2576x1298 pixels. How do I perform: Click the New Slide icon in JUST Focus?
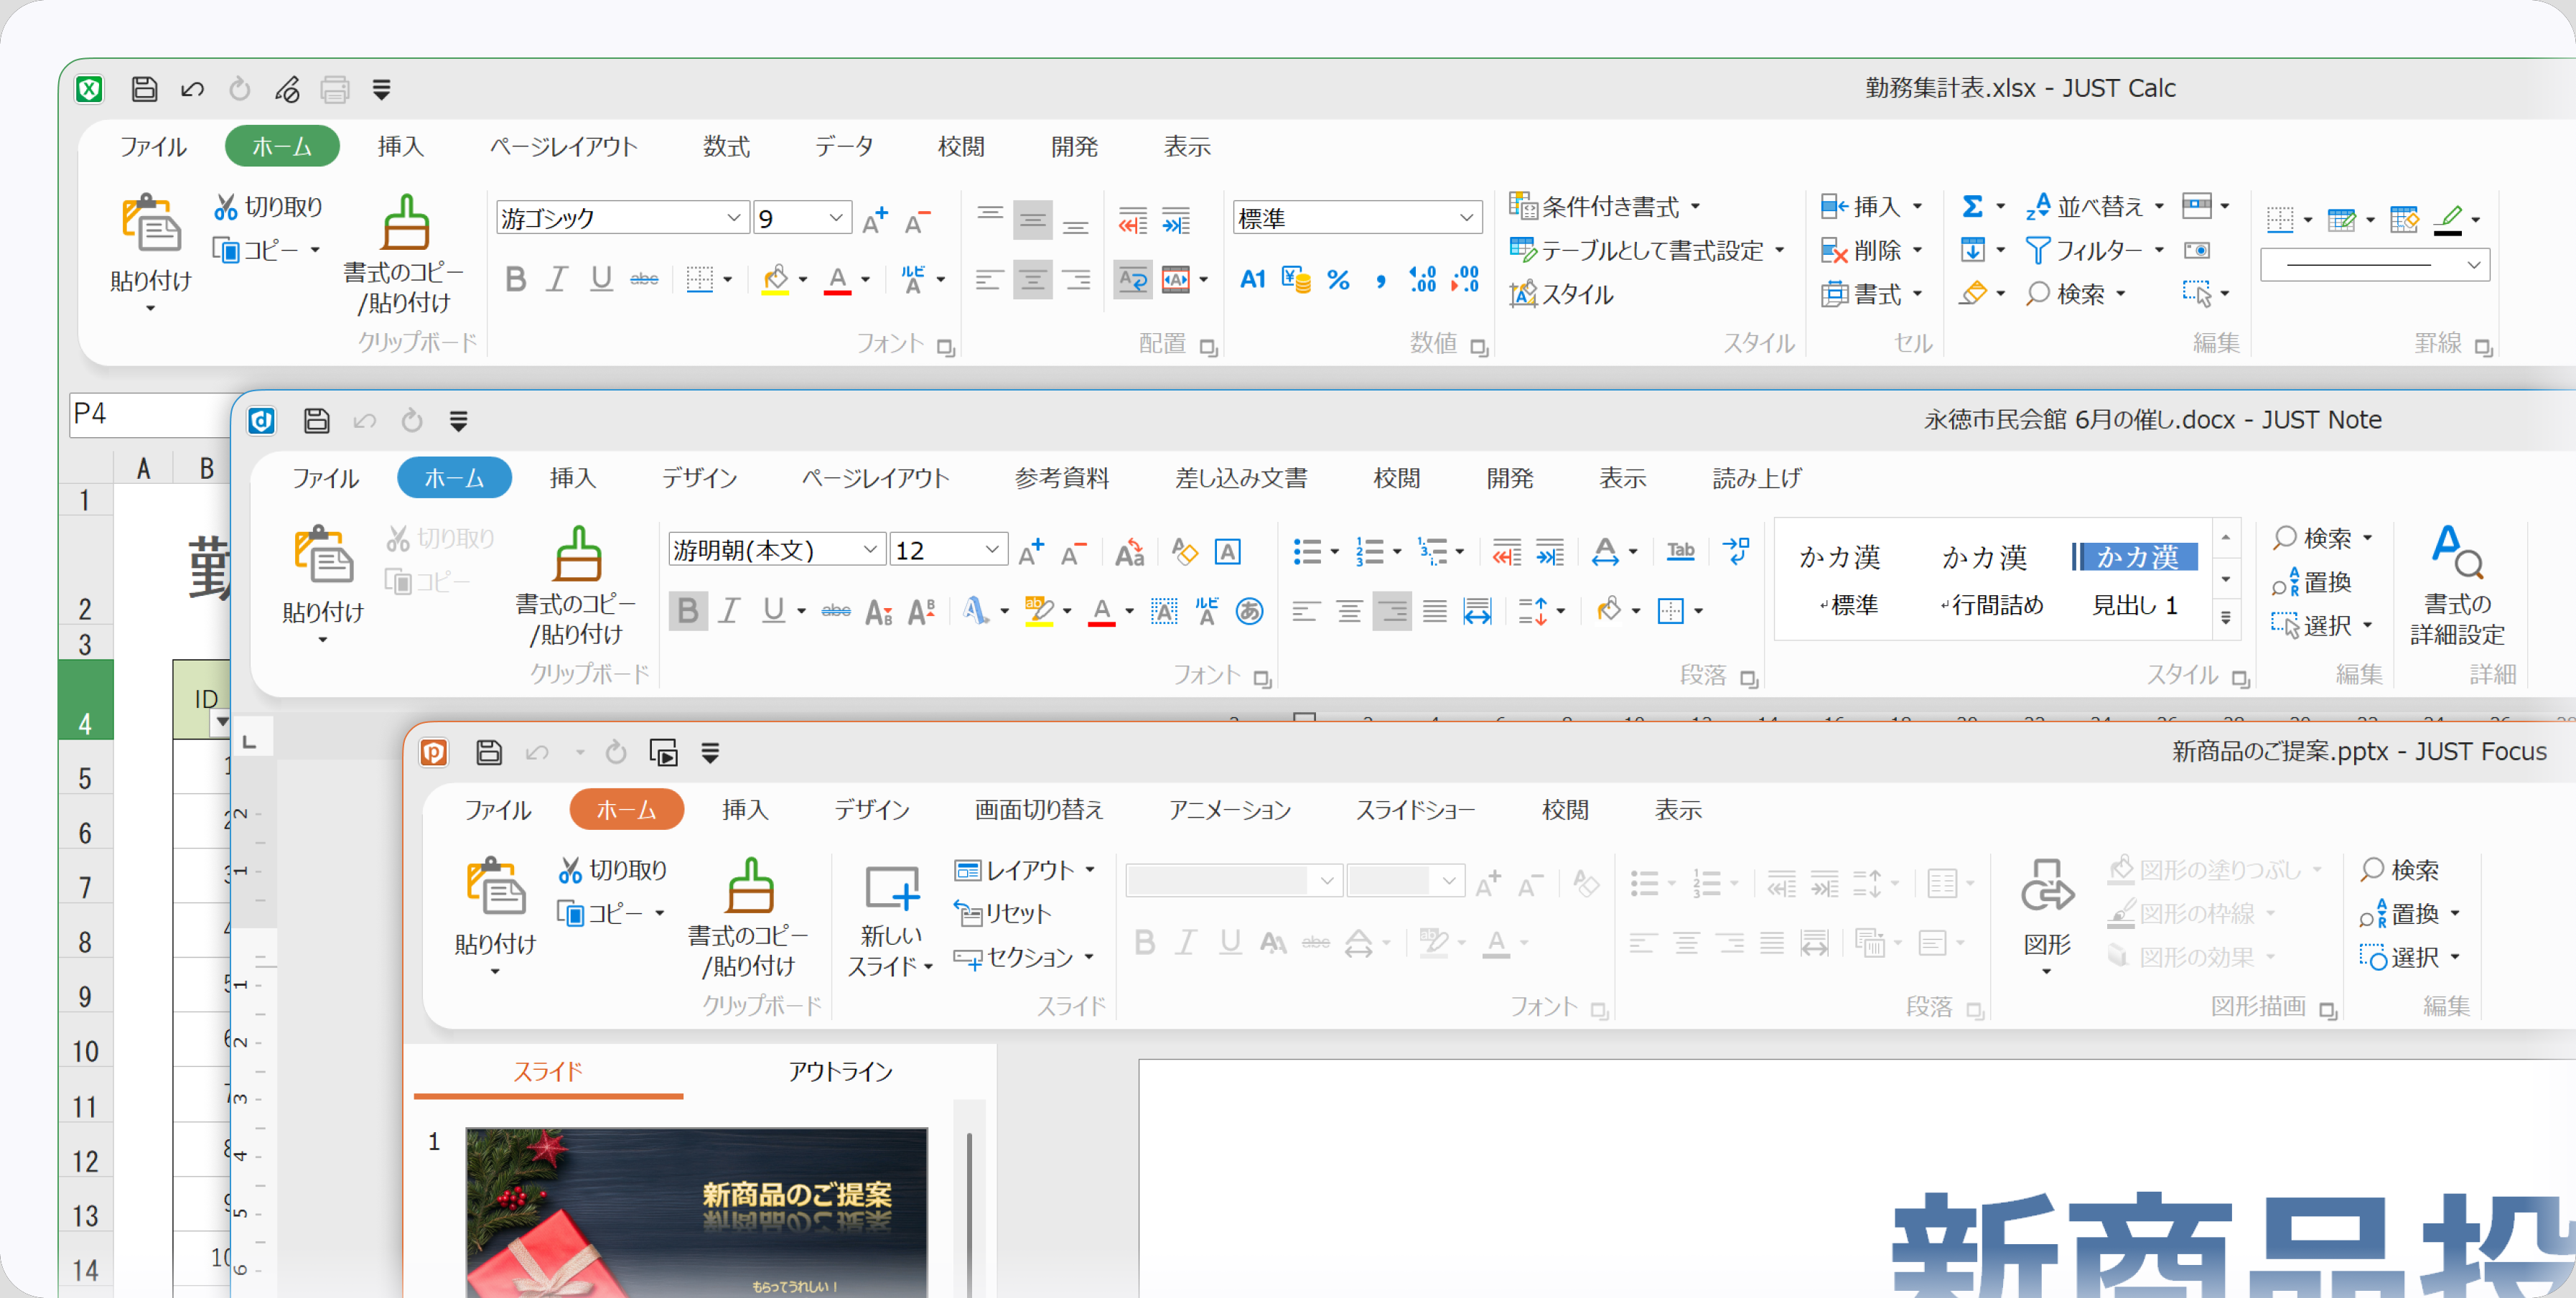[x=891, y=887]
